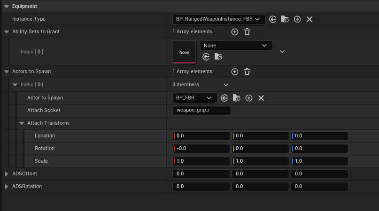
Task: Open the BP_FBR actor class dropdown
Action: click(194, 98)
